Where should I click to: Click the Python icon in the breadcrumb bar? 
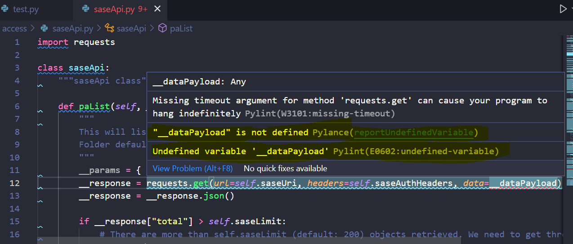[x=45, y=28]
